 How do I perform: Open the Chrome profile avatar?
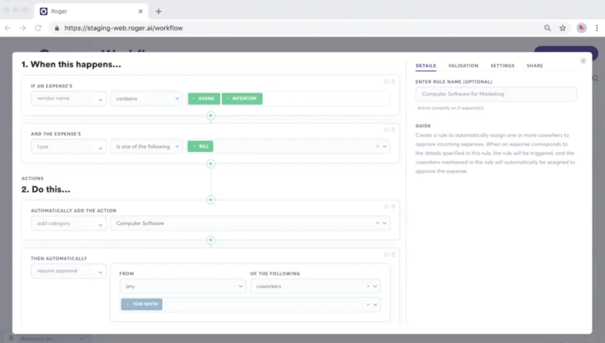pos(582,28)
